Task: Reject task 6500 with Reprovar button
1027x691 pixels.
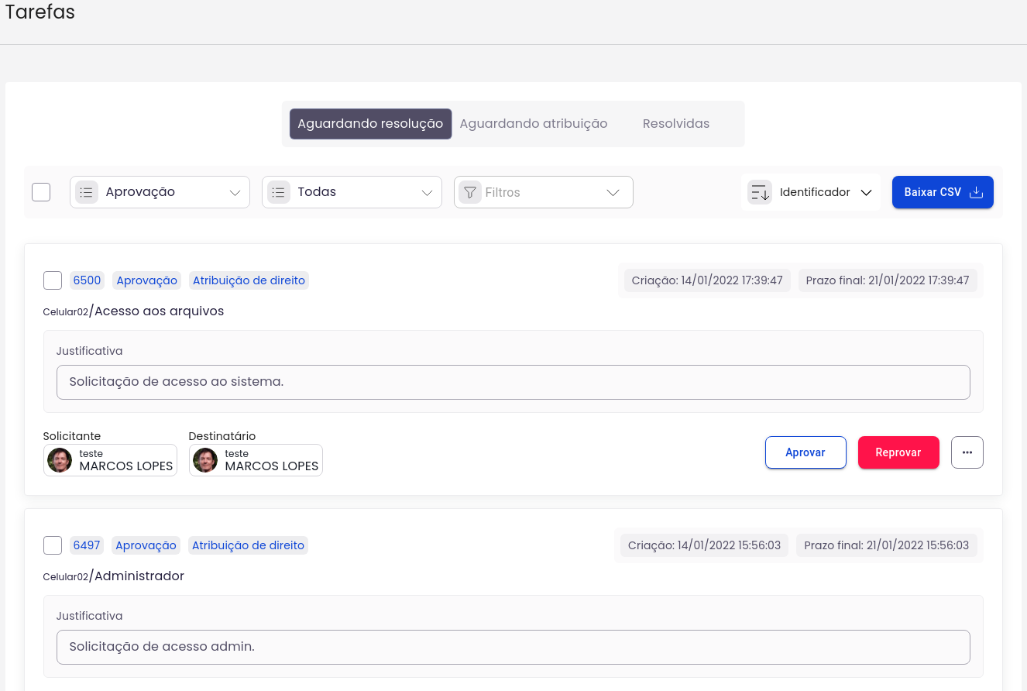Action: point(898,452)
